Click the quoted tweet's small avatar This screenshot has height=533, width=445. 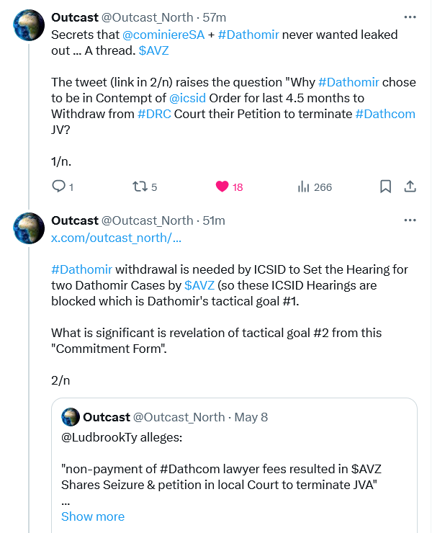point(71,417)
